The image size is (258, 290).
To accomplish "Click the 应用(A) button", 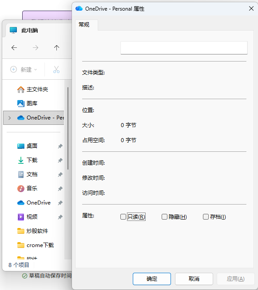I will click(235, 279).
